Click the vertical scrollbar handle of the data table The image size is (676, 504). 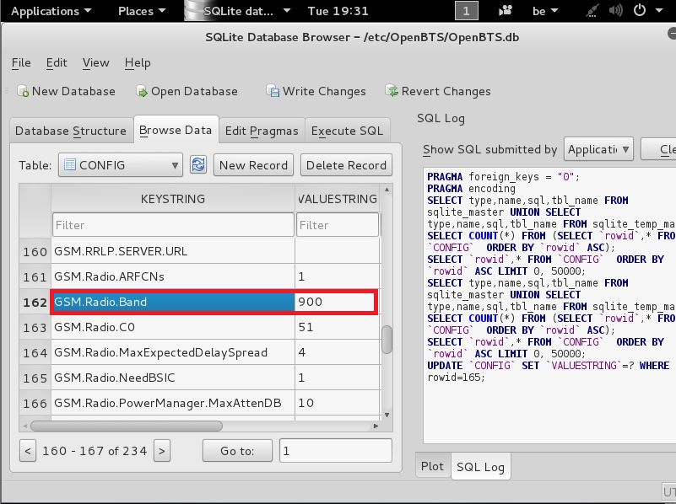click(387, 339)
